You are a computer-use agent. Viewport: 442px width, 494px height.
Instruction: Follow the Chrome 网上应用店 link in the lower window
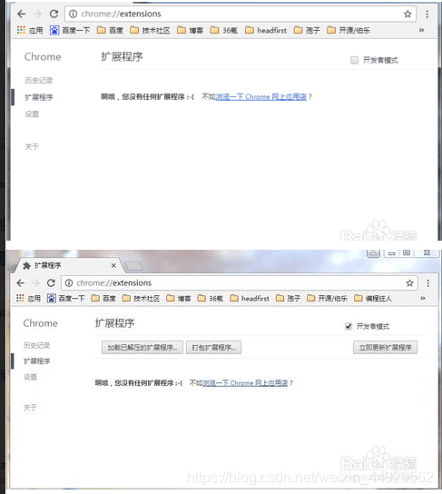[245, 383]
